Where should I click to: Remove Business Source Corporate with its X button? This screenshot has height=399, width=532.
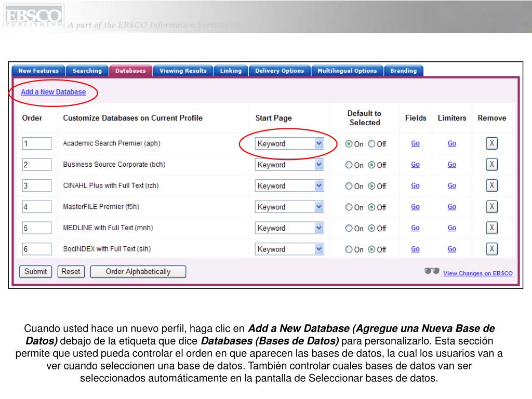point(491,165)
